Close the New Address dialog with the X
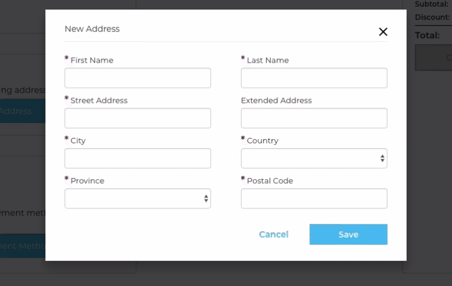 point(383,32)
